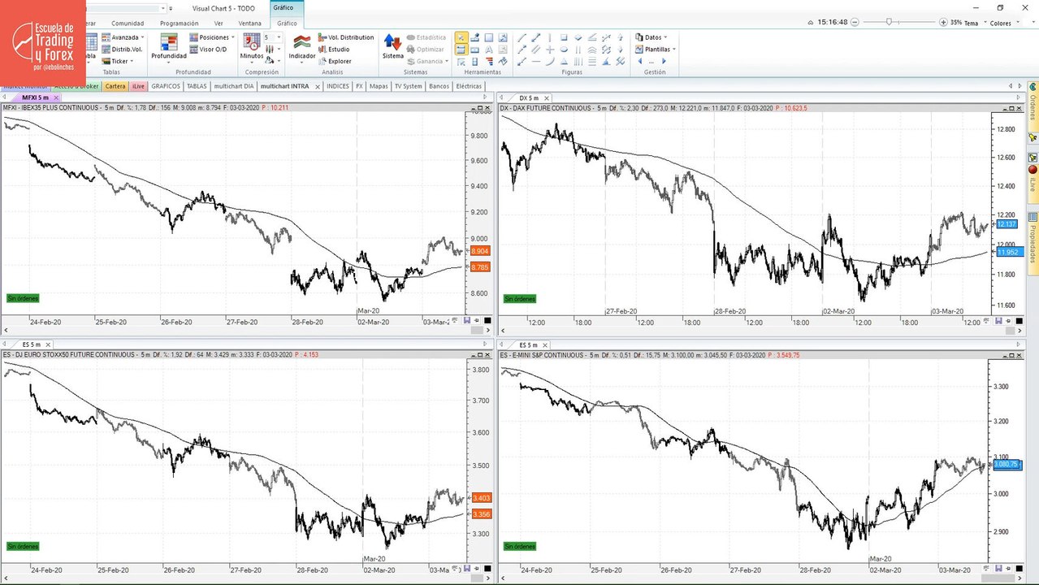Open the Posiciones dropdown
Image resolution: width=1039 pixels, height=585 pixels.
pyautogui.click(x=212, y=37)
